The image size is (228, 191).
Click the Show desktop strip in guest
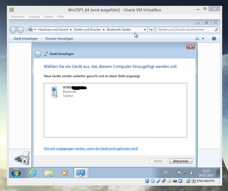218,173
